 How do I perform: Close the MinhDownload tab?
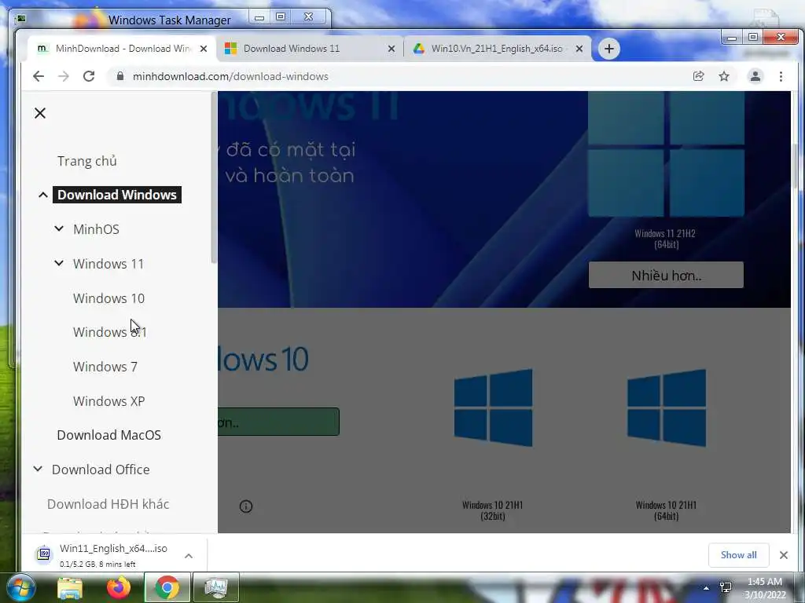pos(204,49)
